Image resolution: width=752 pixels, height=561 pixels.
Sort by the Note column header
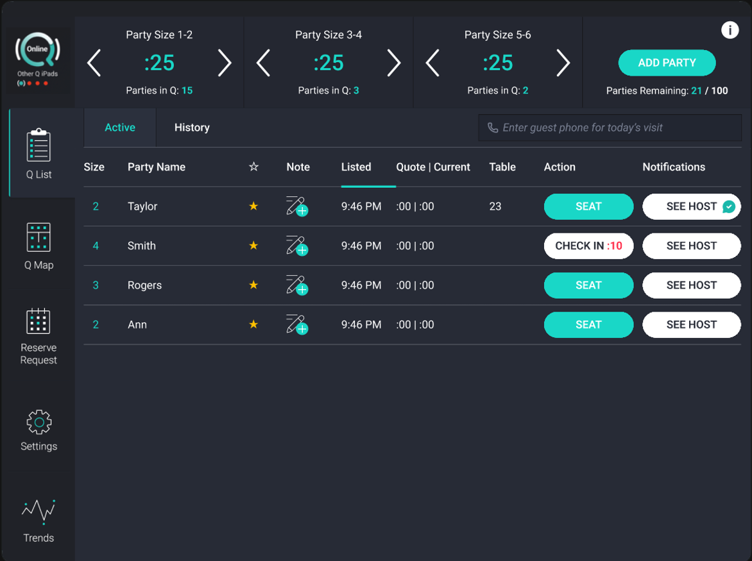pyautogui.click(x=298, y=167)
